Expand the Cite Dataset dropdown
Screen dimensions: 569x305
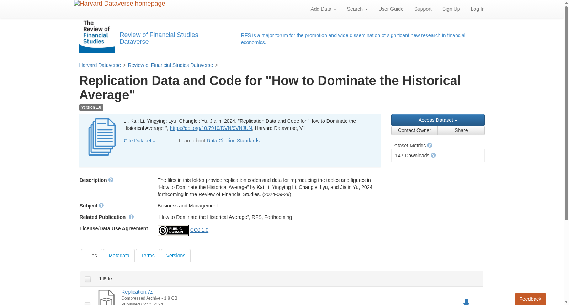(139, 141)
